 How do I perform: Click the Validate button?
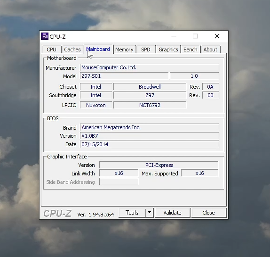tap(172, 213)
